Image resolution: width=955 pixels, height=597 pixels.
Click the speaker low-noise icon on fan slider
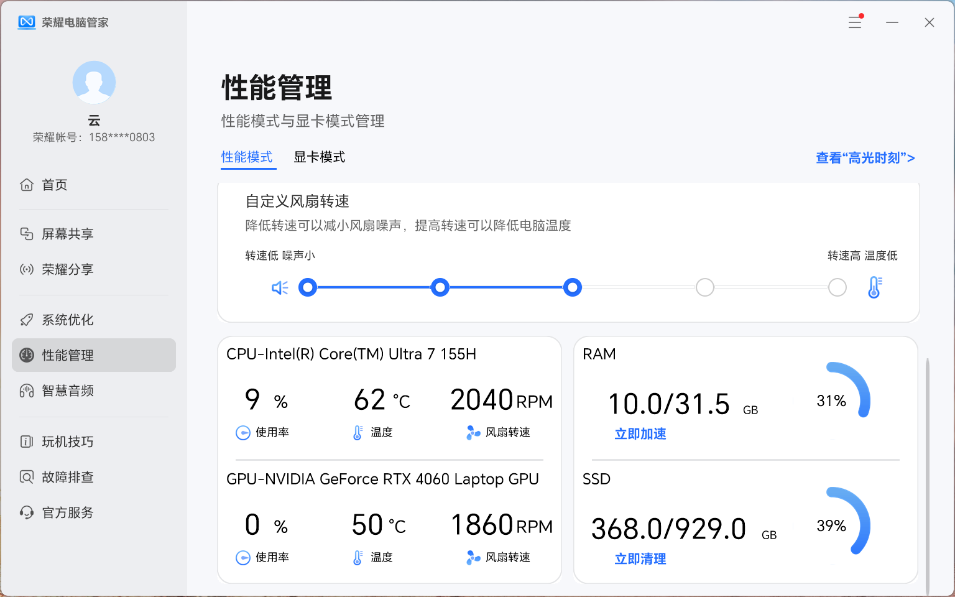click(x=280, y=288)
